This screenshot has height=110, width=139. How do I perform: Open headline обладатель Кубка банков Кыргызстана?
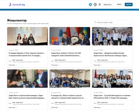(x=111, y=54)
